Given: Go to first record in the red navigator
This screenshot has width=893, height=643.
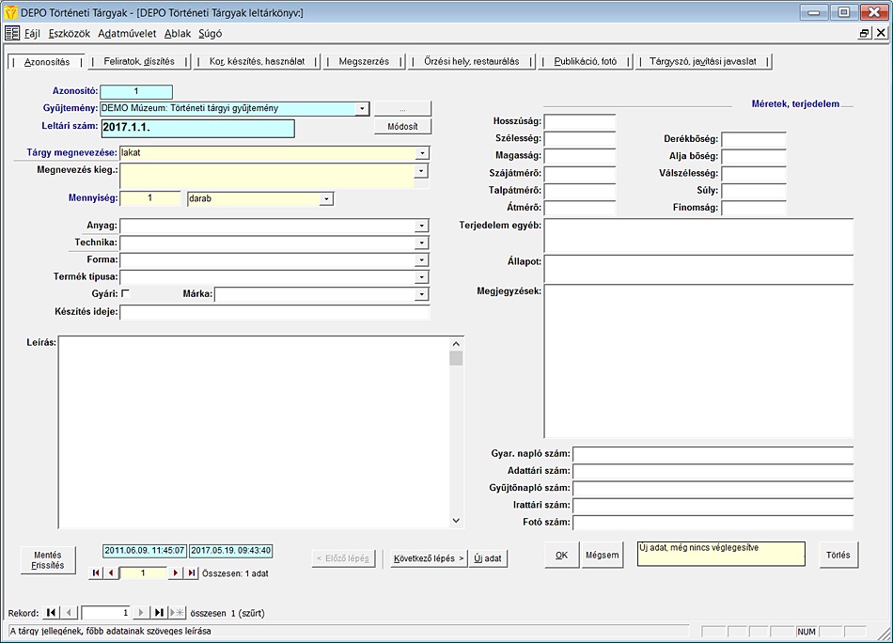Looking at the screenshot, I should [95, 572].
